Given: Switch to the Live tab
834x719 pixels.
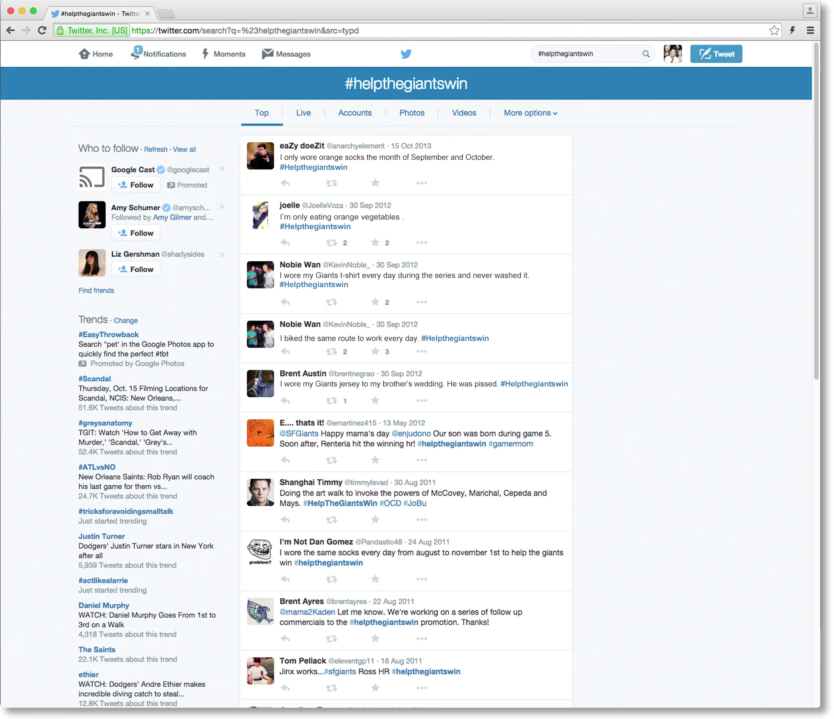Looking at the screenshot, I should tap(303, 113).
